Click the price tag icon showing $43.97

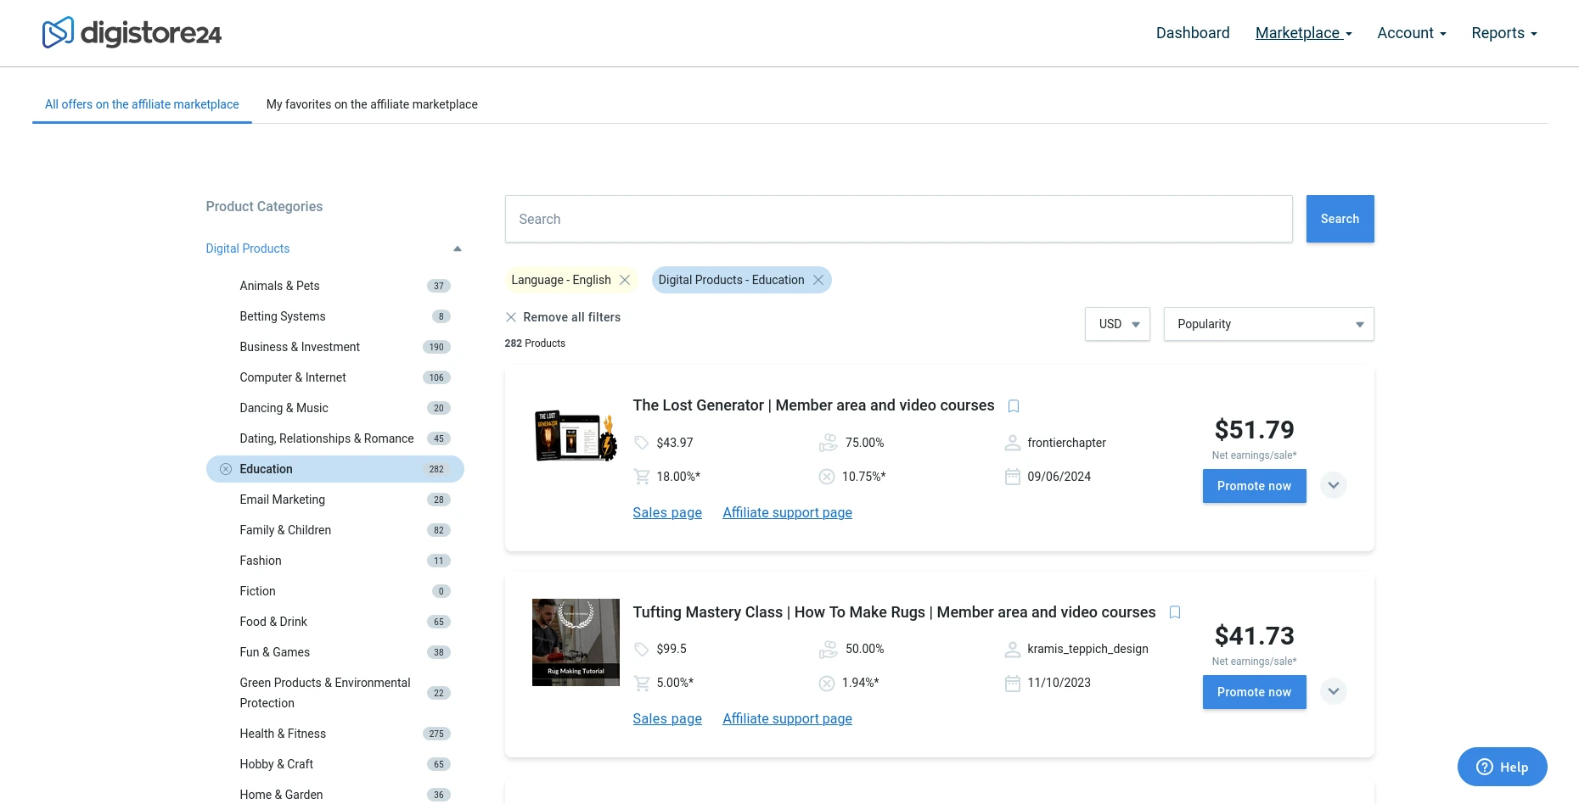point(642,442)
